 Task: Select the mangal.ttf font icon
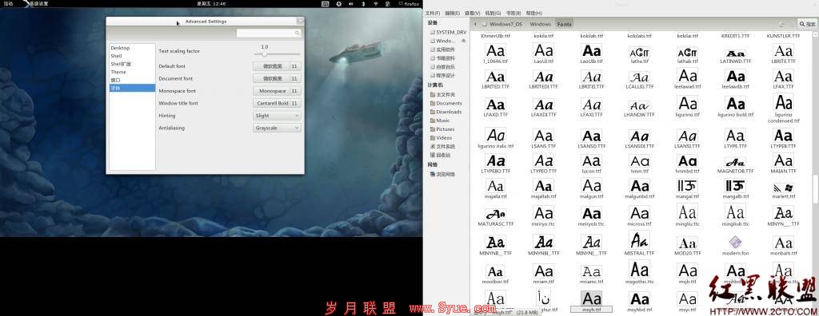[687, 186]
